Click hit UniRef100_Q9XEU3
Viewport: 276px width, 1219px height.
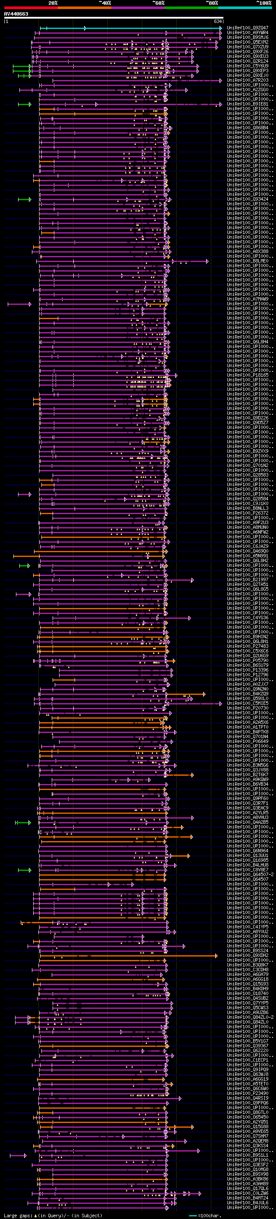point(248,56)
